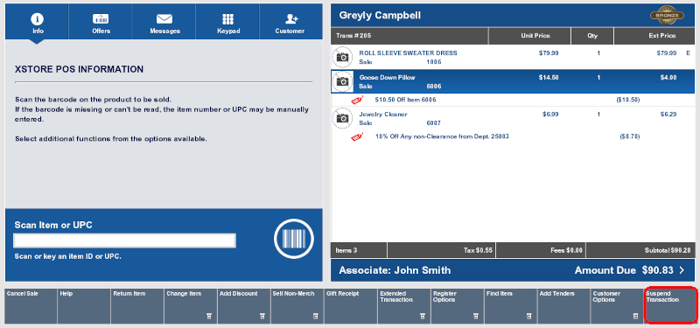
Task: Click the $10.50 Off Item 6006 discount line
Action: pyautogui.click(x=513, y=100)
